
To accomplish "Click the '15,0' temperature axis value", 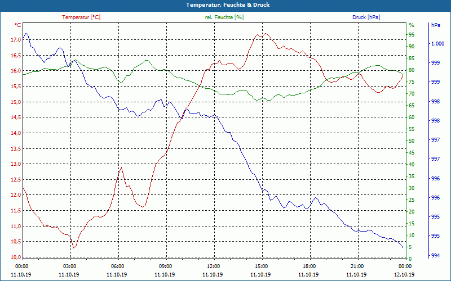I will [16, 102].
